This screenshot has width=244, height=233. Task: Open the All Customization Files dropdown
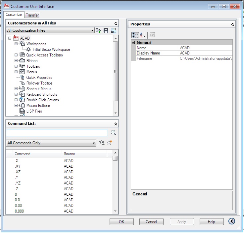(50, 30)
